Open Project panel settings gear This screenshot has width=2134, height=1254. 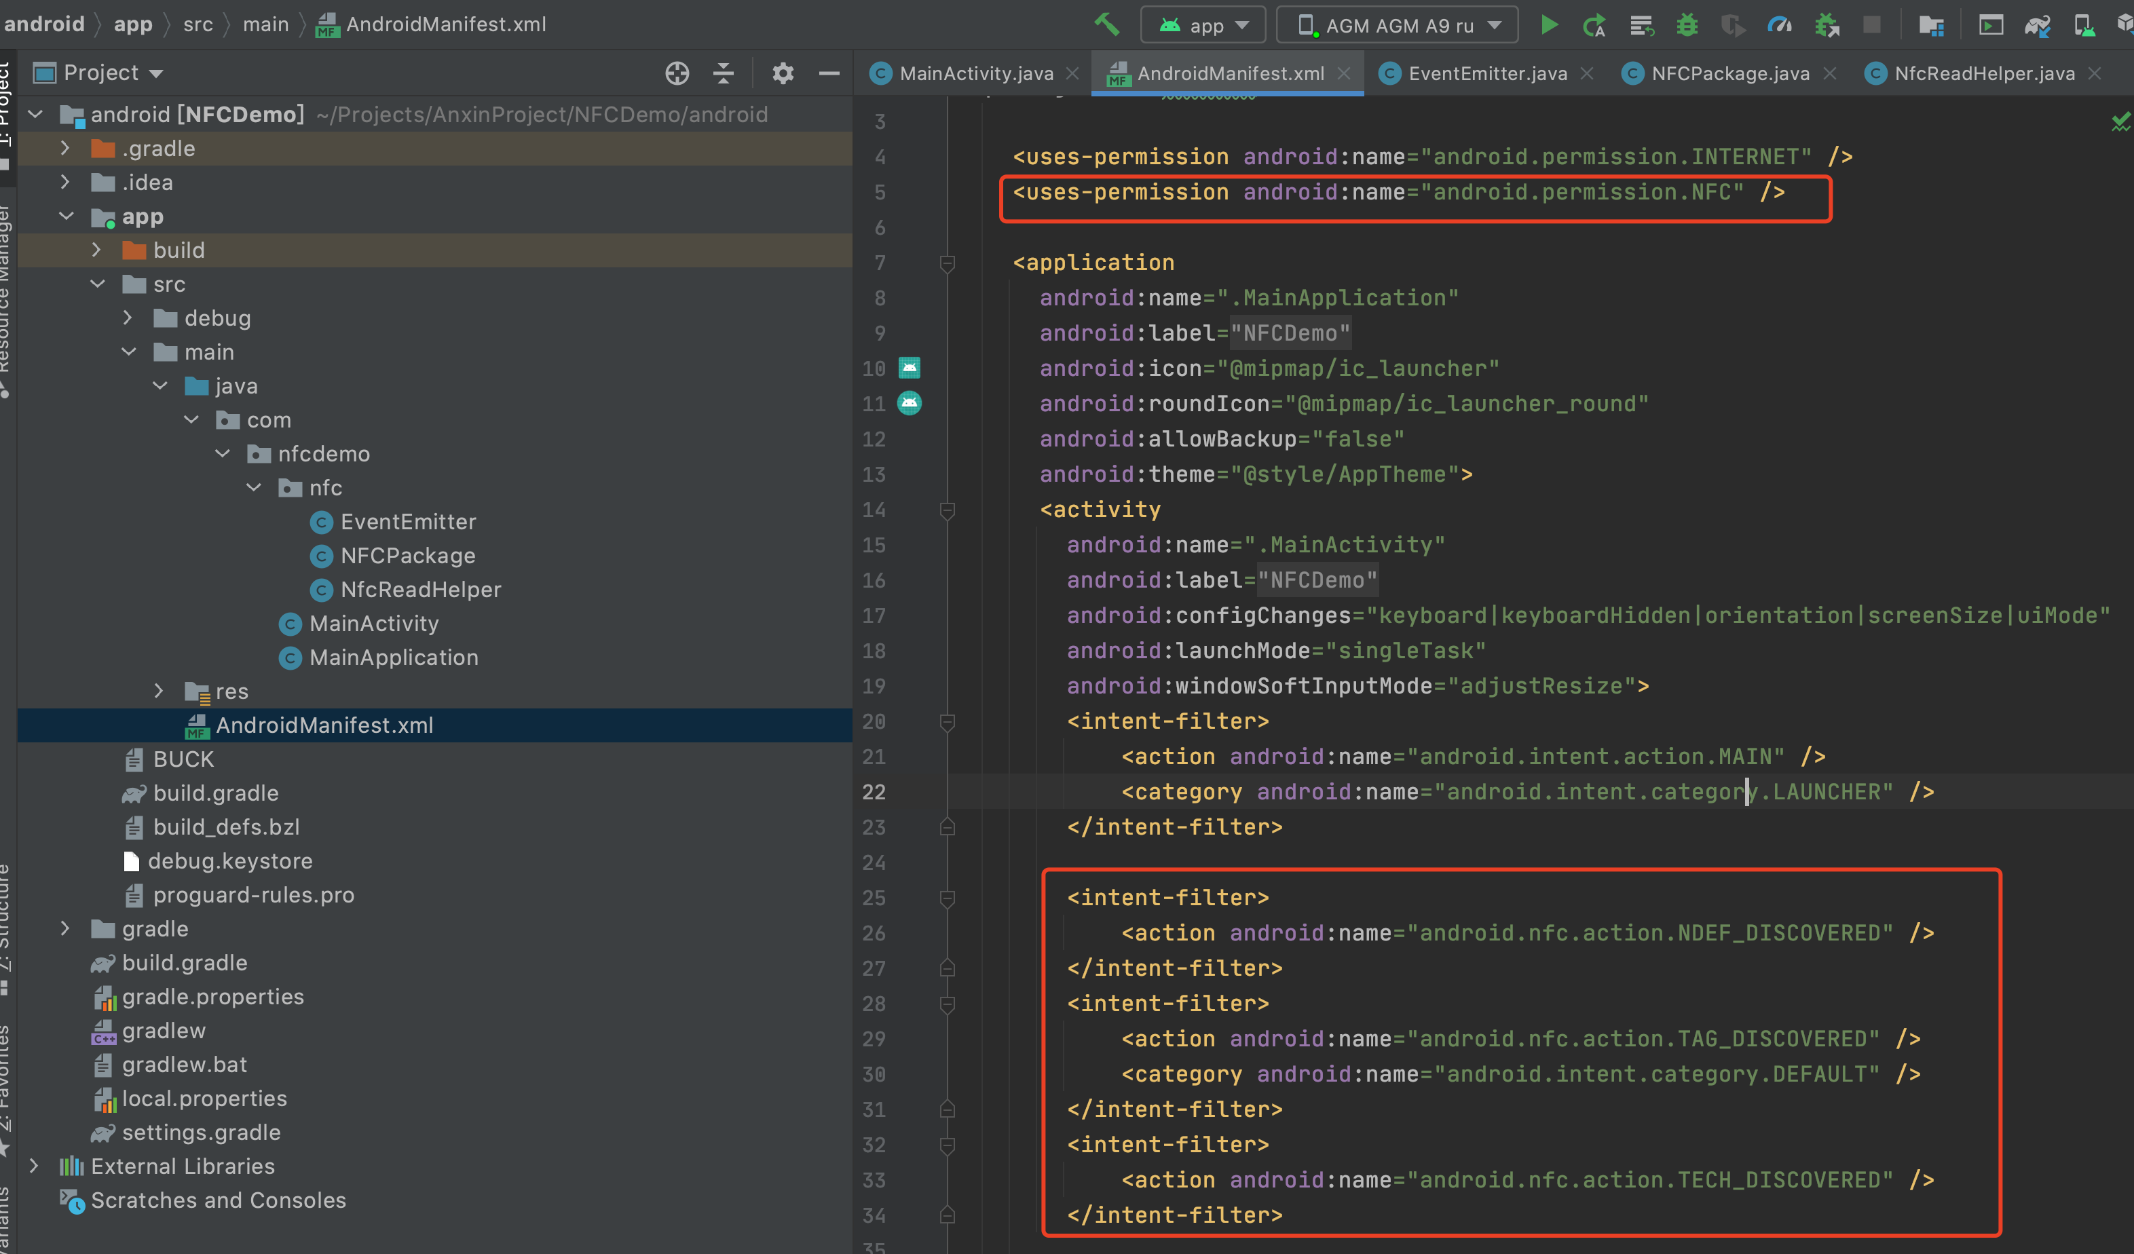click(x=783, y=74)
